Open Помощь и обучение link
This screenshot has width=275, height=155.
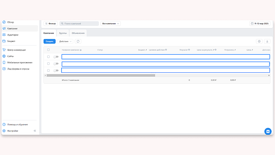(x=18, y=125)
